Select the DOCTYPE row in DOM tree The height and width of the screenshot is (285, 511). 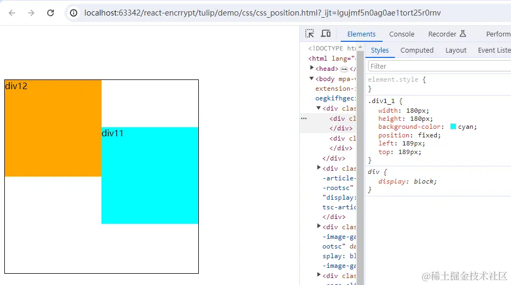tap(332, 48)
